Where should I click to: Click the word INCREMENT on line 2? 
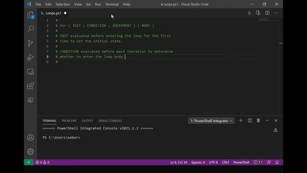click(121, 25)
